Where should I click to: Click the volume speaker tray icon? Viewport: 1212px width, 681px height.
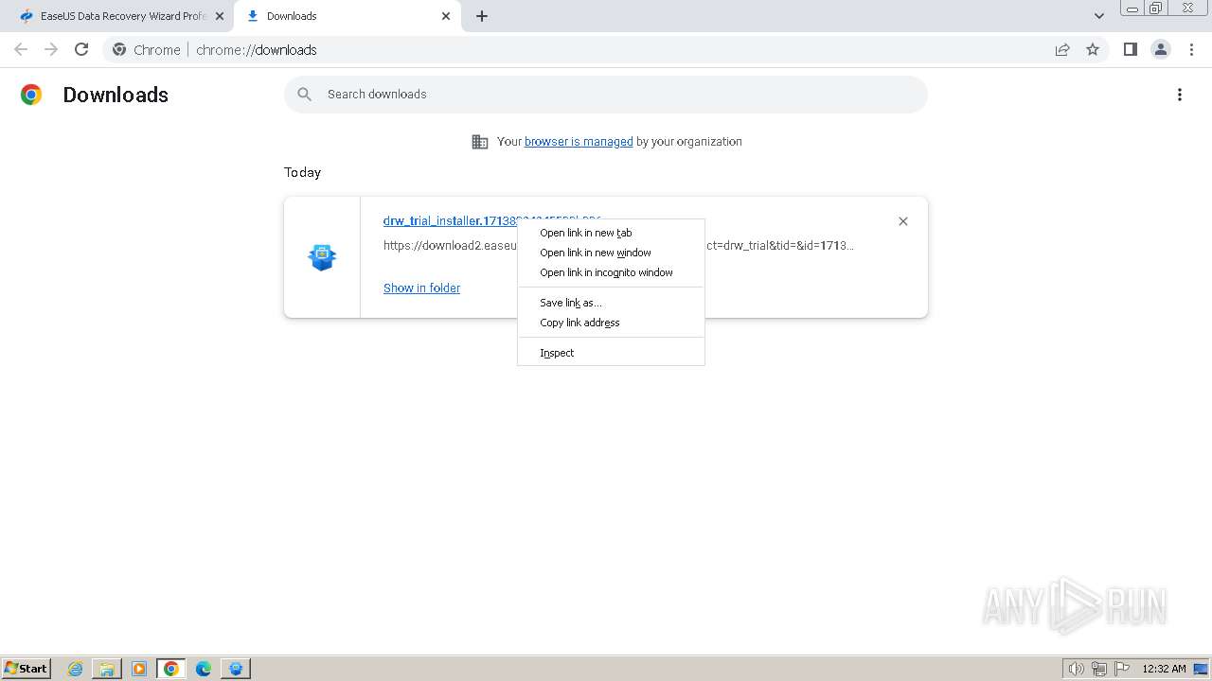1076,669
